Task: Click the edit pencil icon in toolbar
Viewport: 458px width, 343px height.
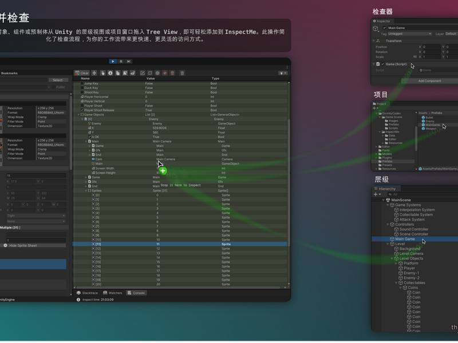Action: coord(143,73)
